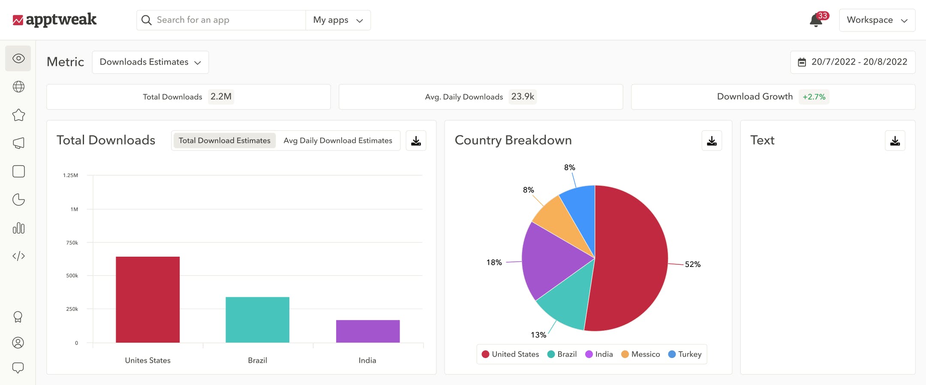Click the bar chart analytics sidebar icon
The image size is (926, 385).
18,228
